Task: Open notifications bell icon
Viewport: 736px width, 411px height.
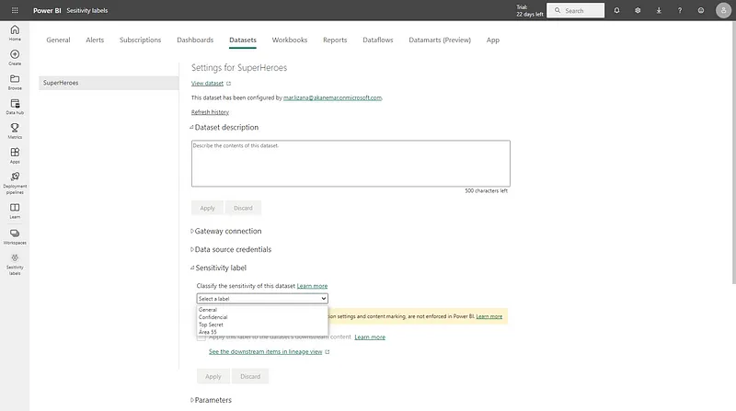Action: 616,10
